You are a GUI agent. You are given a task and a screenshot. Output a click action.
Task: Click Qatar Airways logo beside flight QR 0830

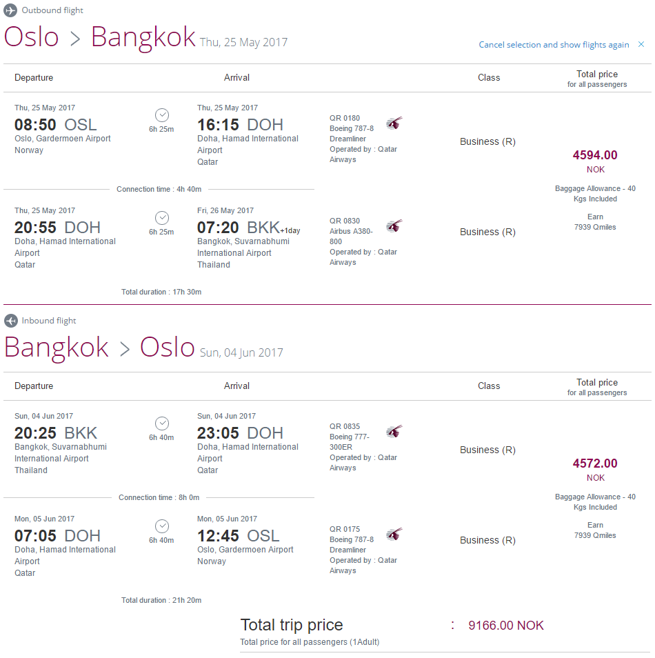point(394,226)
